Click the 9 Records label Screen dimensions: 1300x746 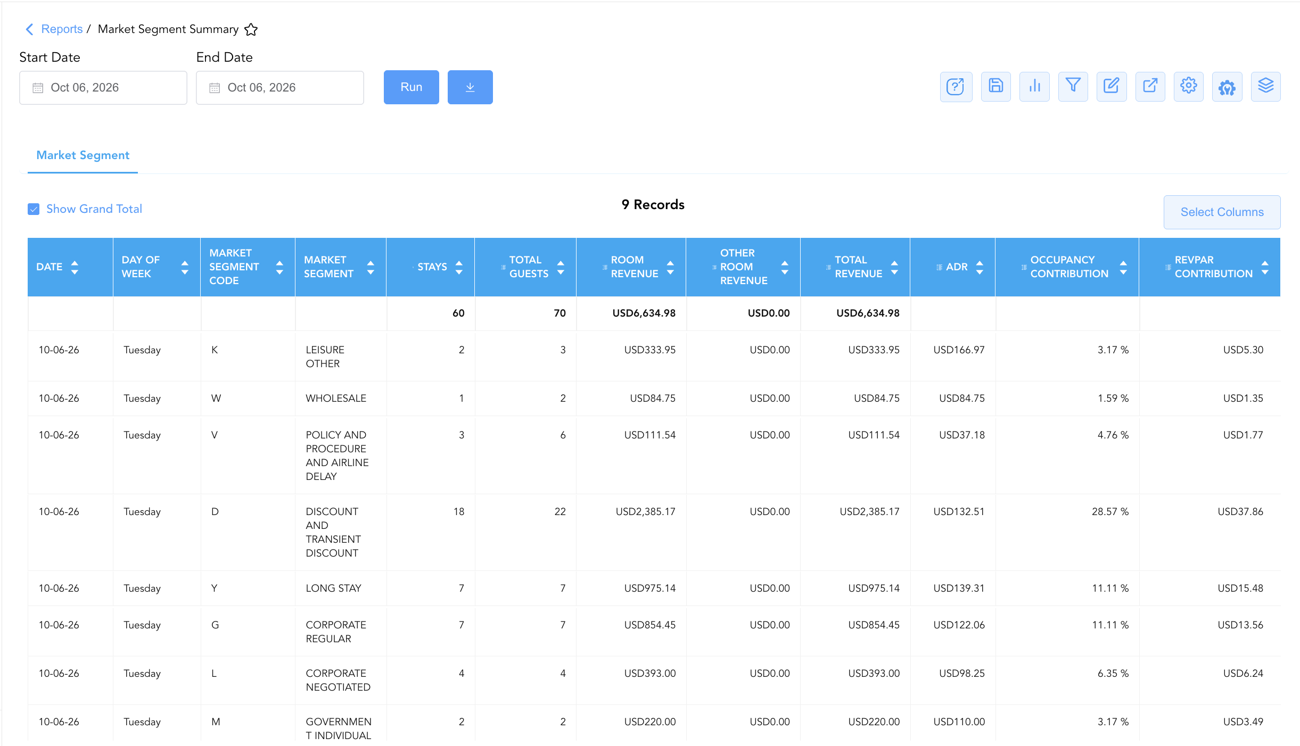tap(653, 205)
